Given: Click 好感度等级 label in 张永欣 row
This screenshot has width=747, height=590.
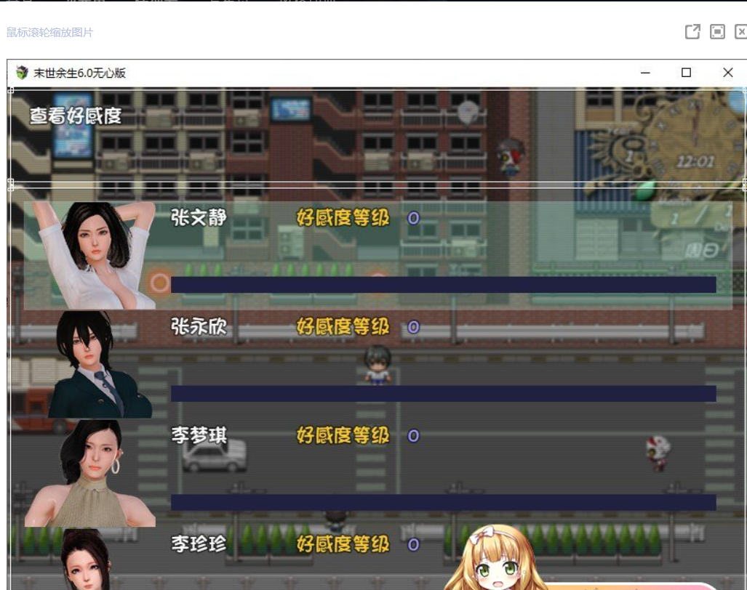Looking at the screenshot, I should point(343,327).
